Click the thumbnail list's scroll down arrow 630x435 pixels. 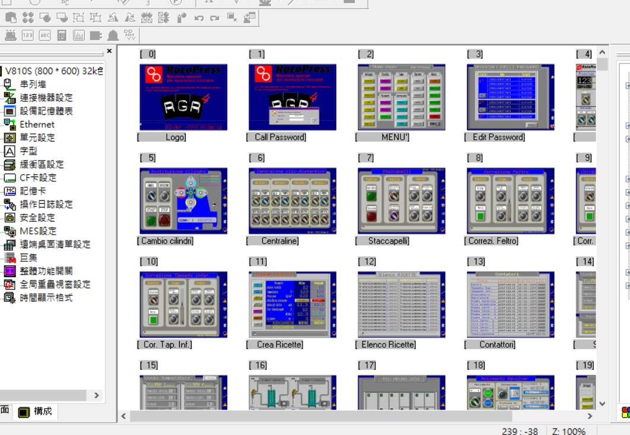coord(602,404)
